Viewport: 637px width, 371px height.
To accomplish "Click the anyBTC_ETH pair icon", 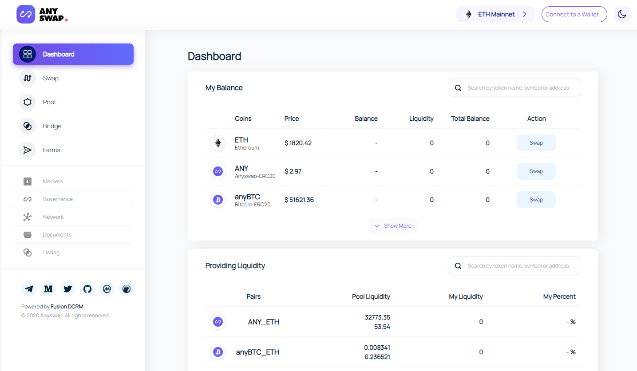I will click(218, 352).
